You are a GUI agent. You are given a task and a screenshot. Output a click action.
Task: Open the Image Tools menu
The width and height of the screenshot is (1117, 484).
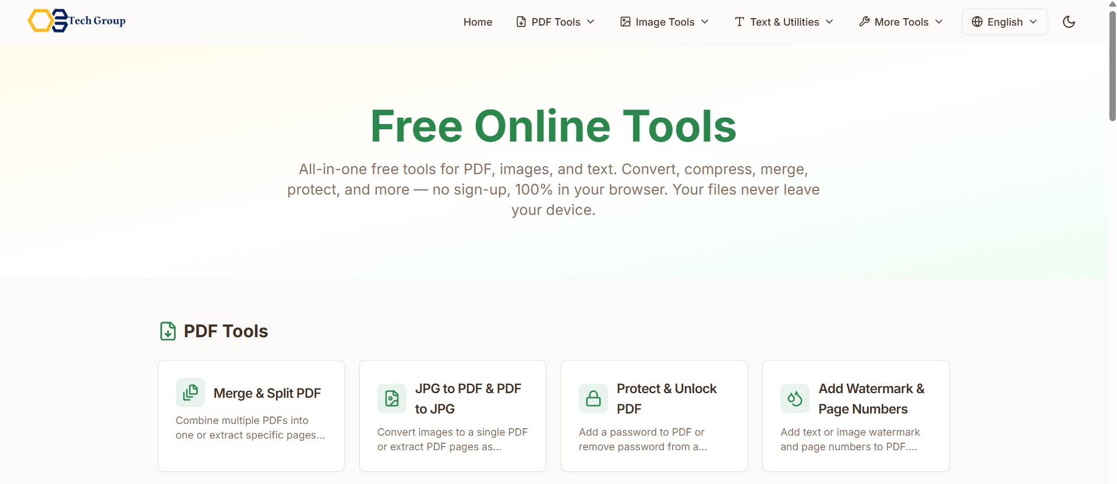click(x=664, y=22)
